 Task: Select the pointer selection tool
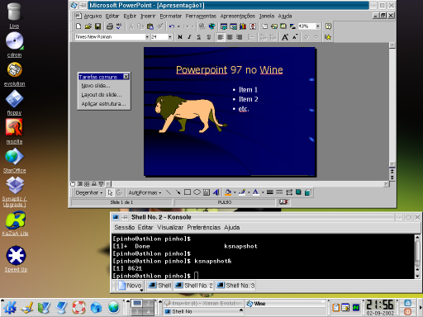coord(110,192)
